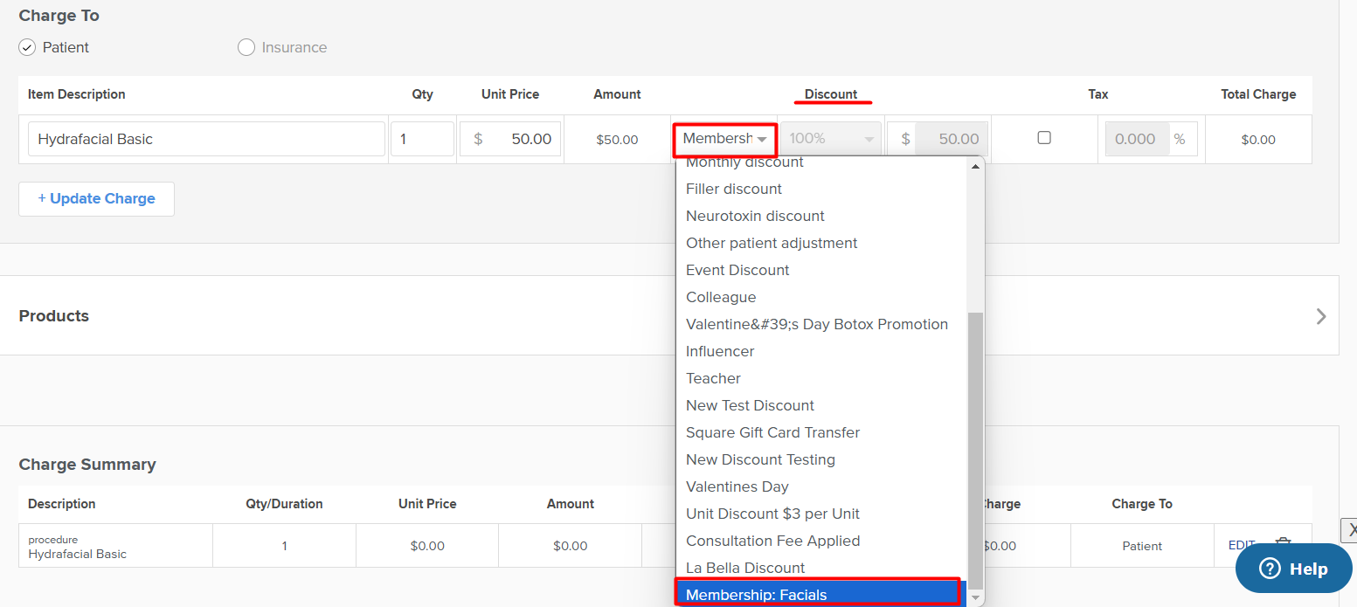Select Event Discount option
This screenshot has width=1357, height=607.
click(x=821, y=270)
